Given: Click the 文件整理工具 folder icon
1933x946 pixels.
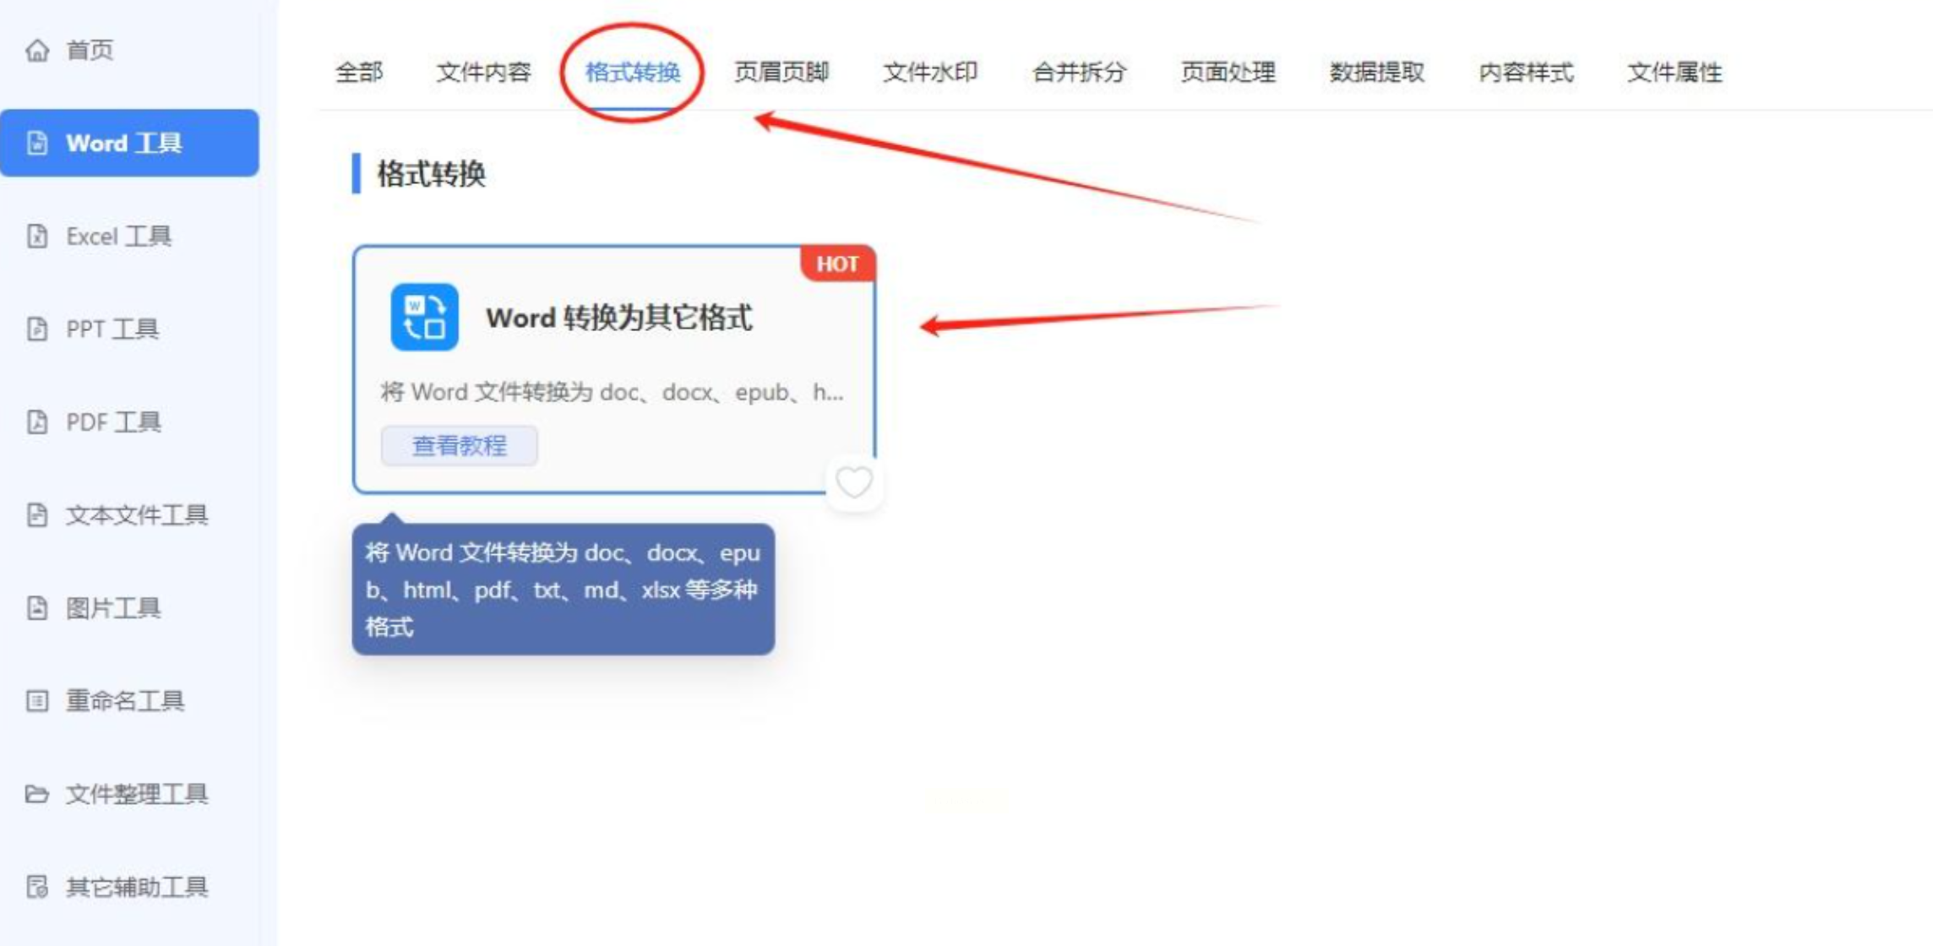Looking at the screenshot, I should (37, 794).
